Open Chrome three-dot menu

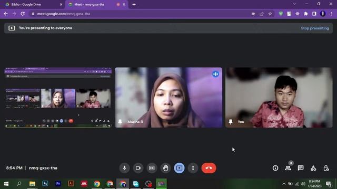(331, 14)
